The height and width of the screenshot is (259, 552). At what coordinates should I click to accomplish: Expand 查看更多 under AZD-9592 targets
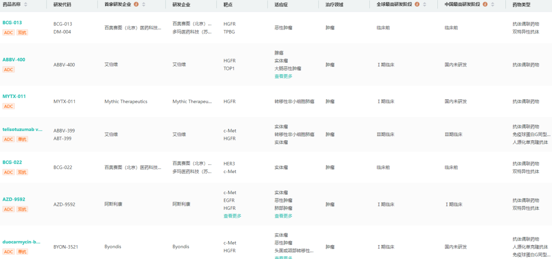coord(232,216)
